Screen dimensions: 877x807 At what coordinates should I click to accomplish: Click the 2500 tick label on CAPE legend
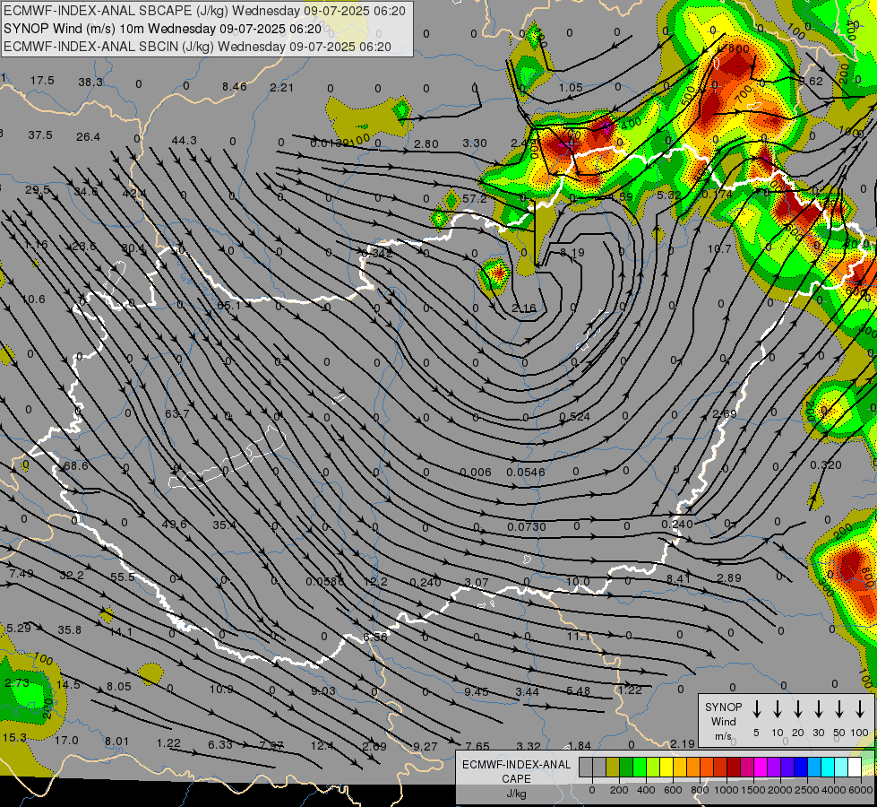point(808,790)
